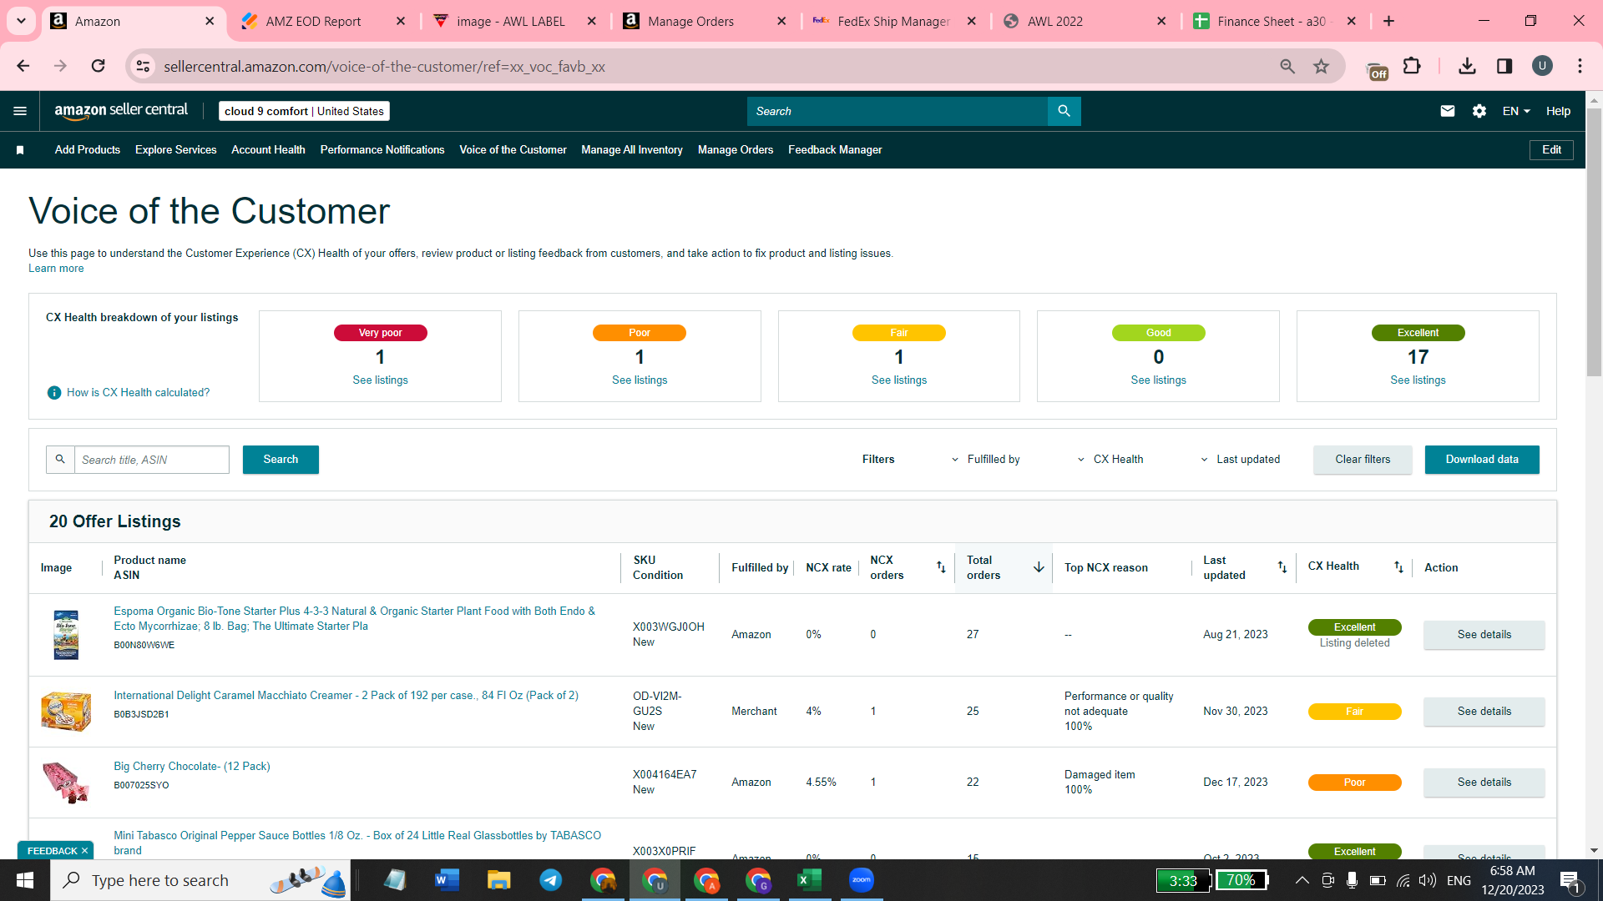Screen dimensions: 1603x901
Task: Toggle the browser side panel icon
Action: click(1504, 66)
